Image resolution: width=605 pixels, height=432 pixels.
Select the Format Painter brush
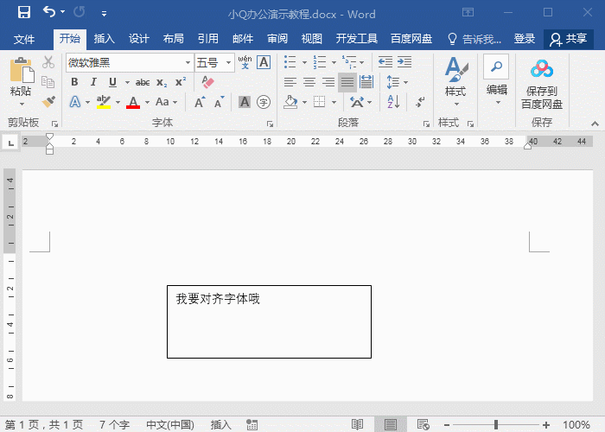(x=48, y=102)
